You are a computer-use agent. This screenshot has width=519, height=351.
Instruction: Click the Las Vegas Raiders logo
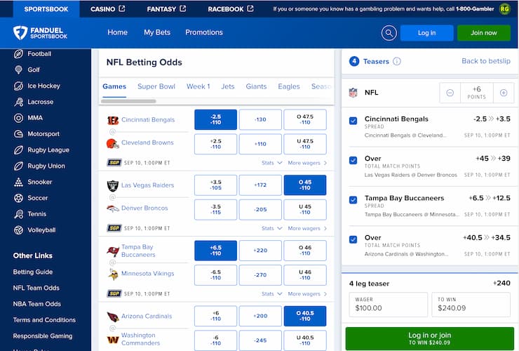113,185
